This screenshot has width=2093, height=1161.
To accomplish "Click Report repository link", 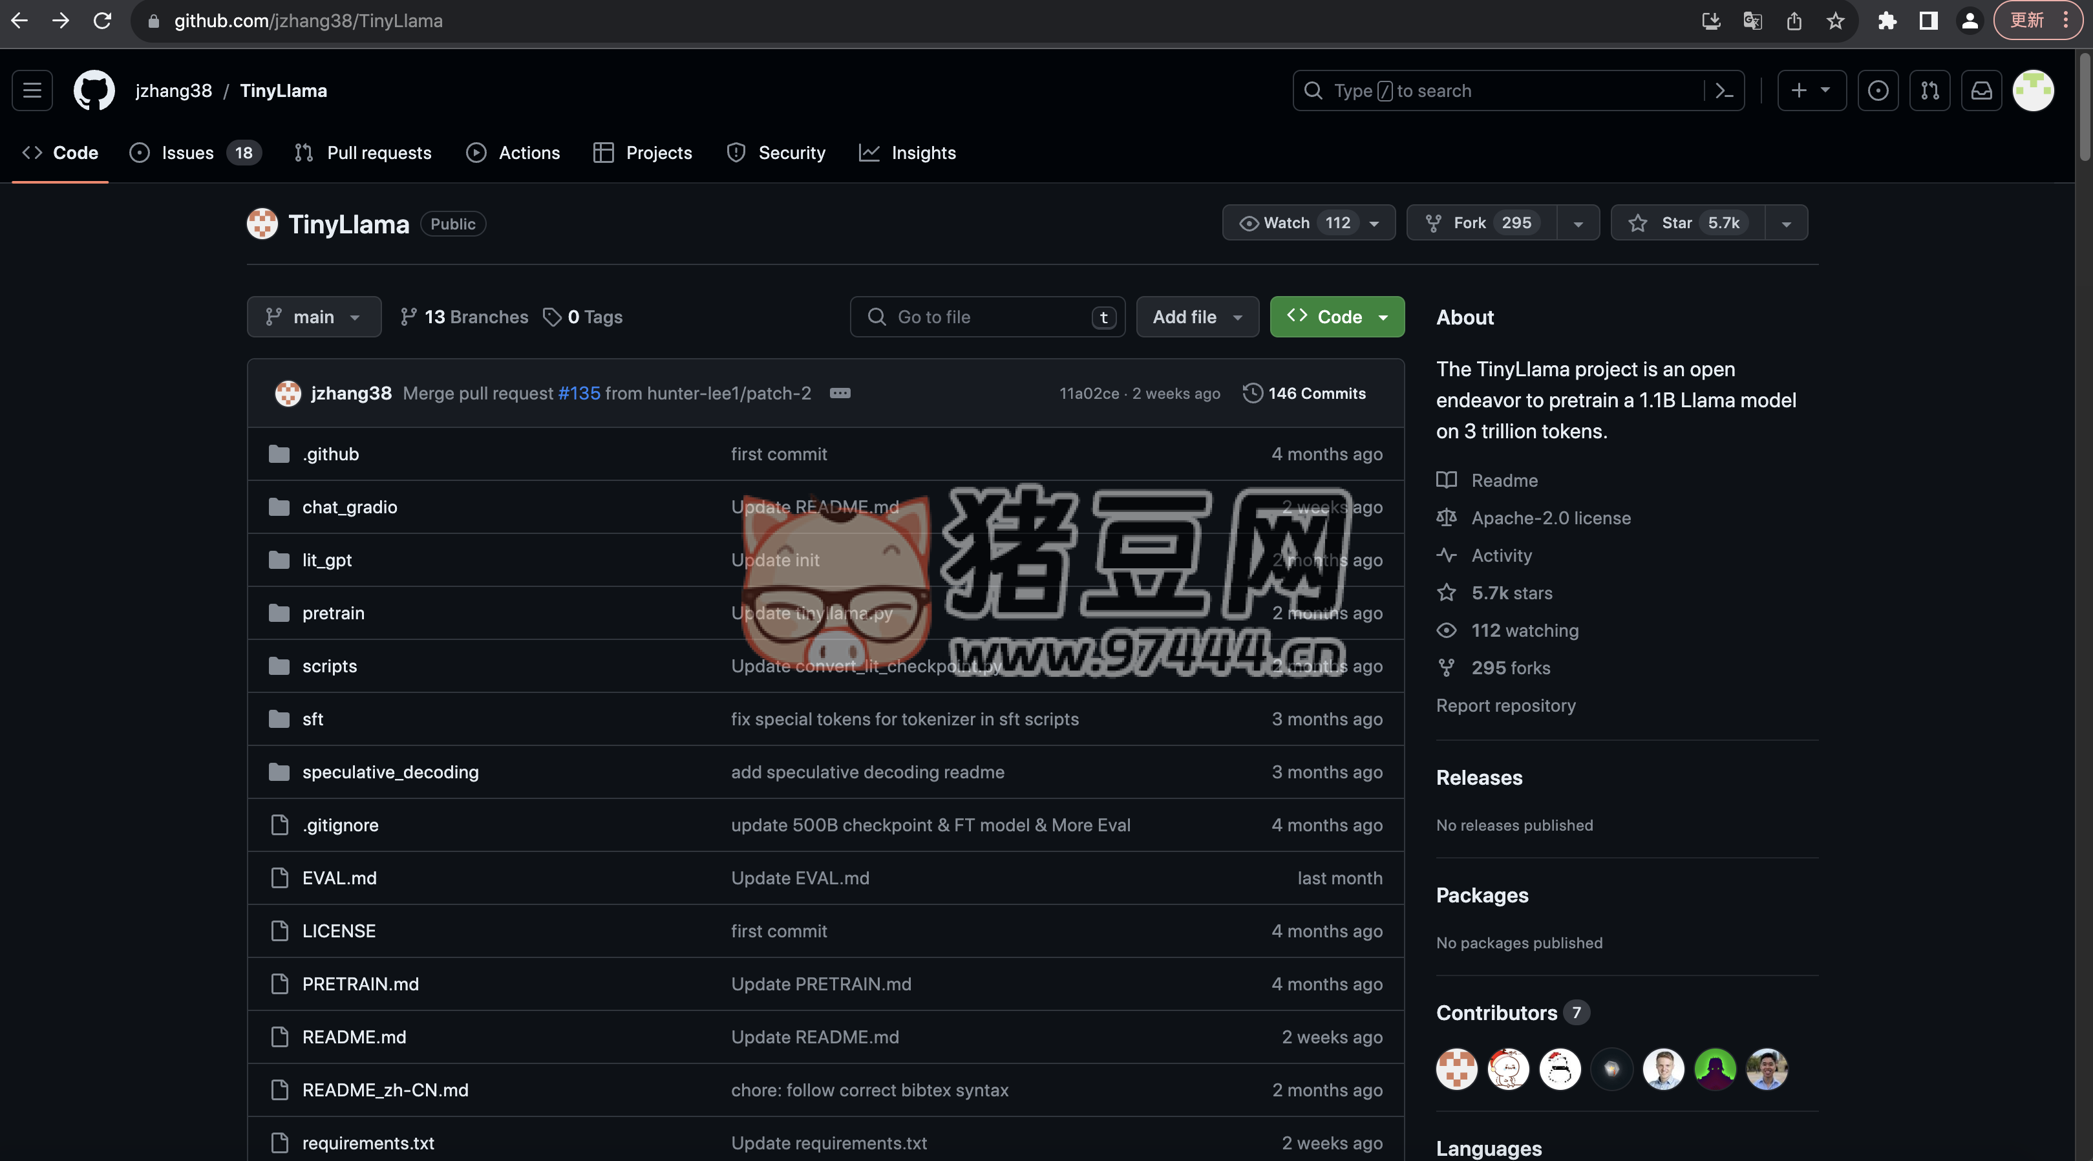I will [1505, 705].
